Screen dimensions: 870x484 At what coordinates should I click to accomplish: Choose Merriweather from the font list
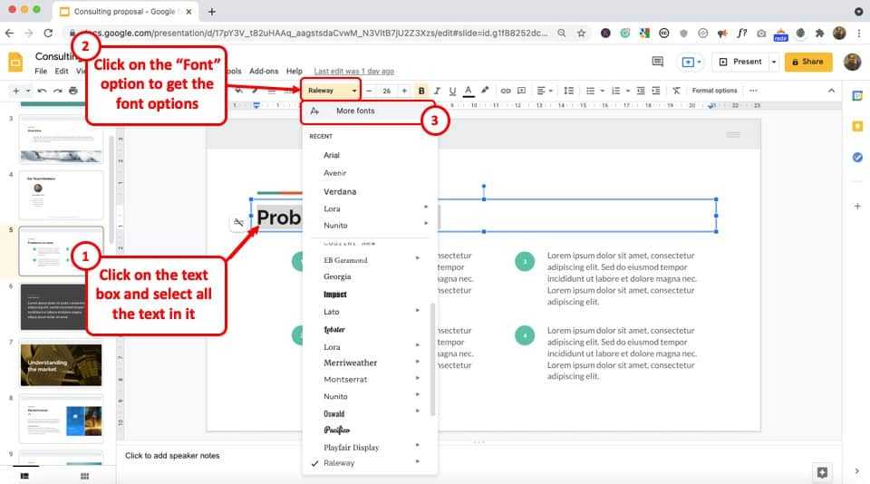(x=350, y=363)
